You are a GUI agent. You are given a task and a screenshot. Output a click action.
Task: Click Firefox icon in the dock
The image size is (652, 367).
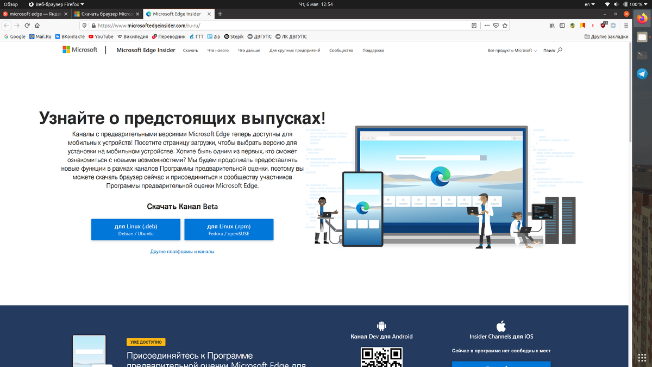(x=642, y=18)
